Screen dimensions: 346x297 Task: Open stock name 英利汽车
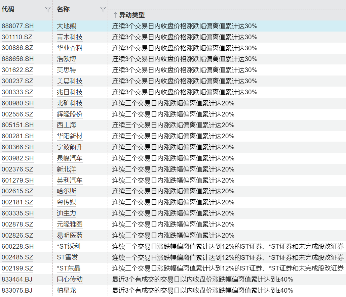[70, 180]
